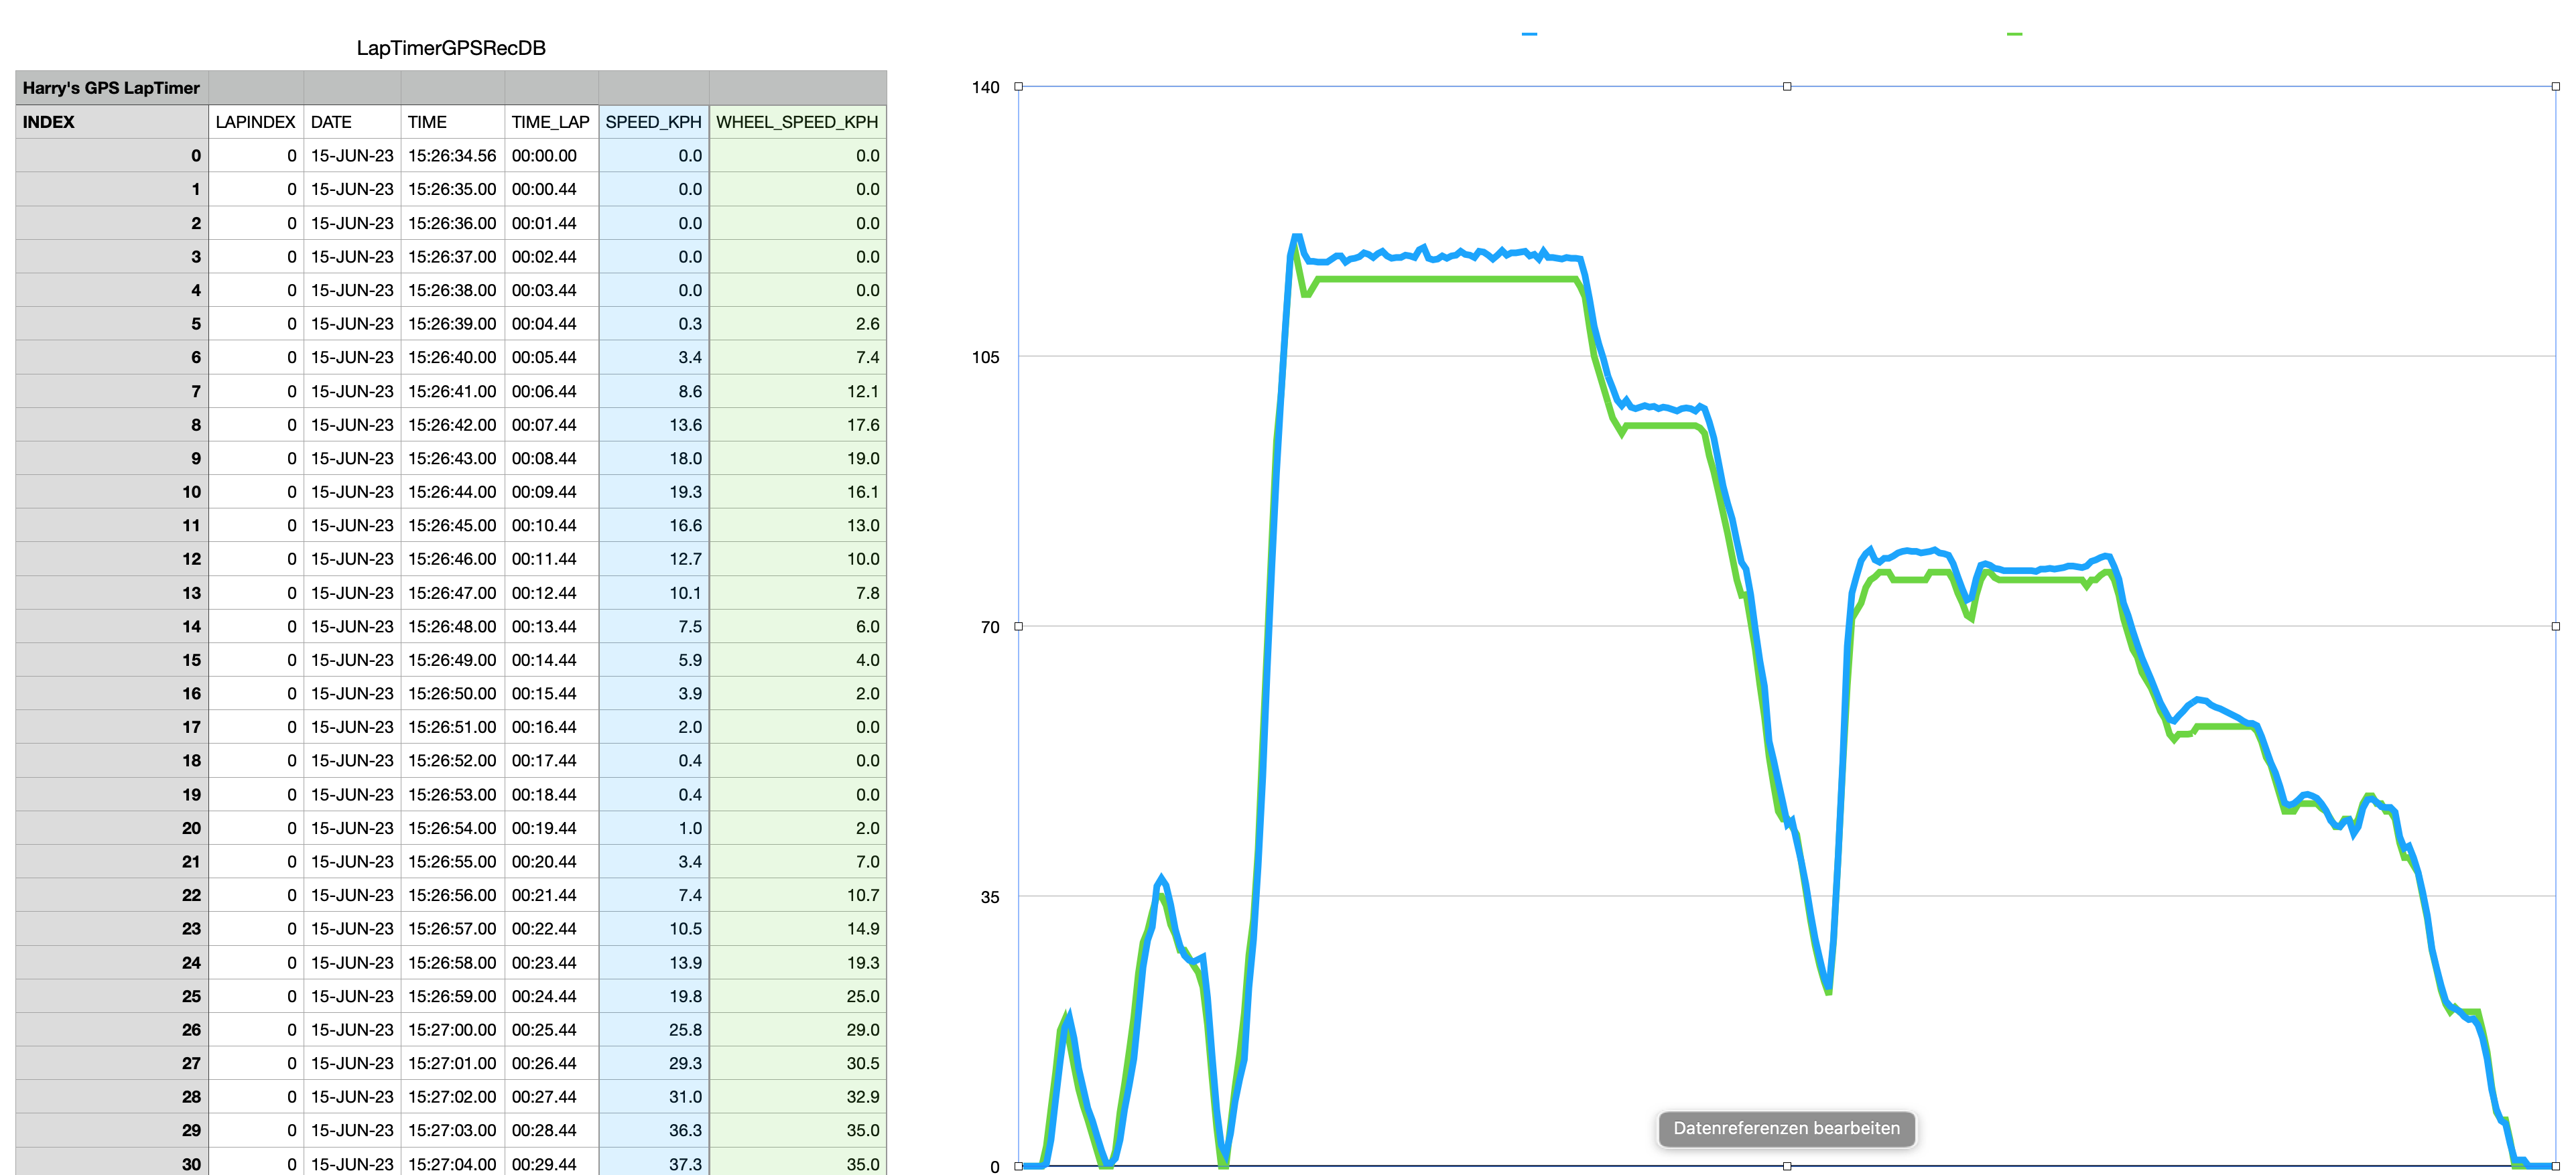2576x1175 pixels.
Task: Click the LapTimerGPSRecDB table title
Action: coord(451,48)
